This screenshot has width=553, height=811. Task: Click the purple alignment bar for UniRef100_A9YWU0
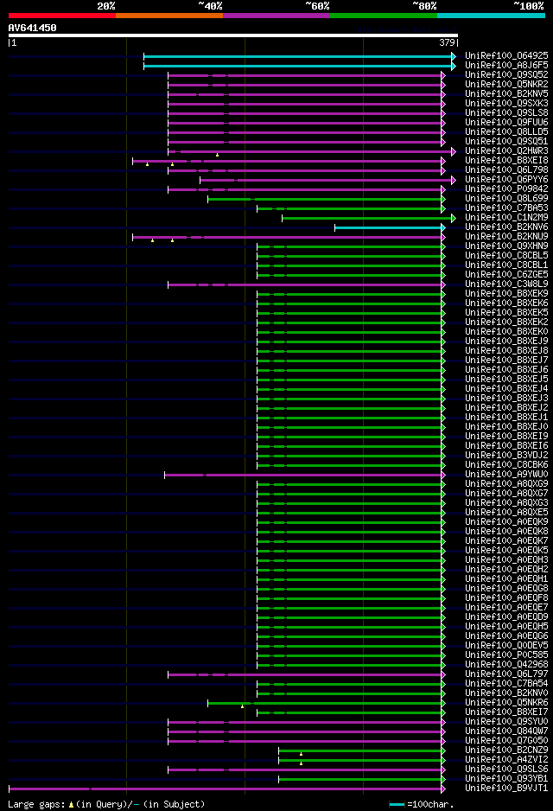[x=305, y=475]
